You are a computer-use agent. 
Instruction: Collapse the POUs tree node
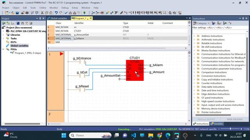point(3,49)
